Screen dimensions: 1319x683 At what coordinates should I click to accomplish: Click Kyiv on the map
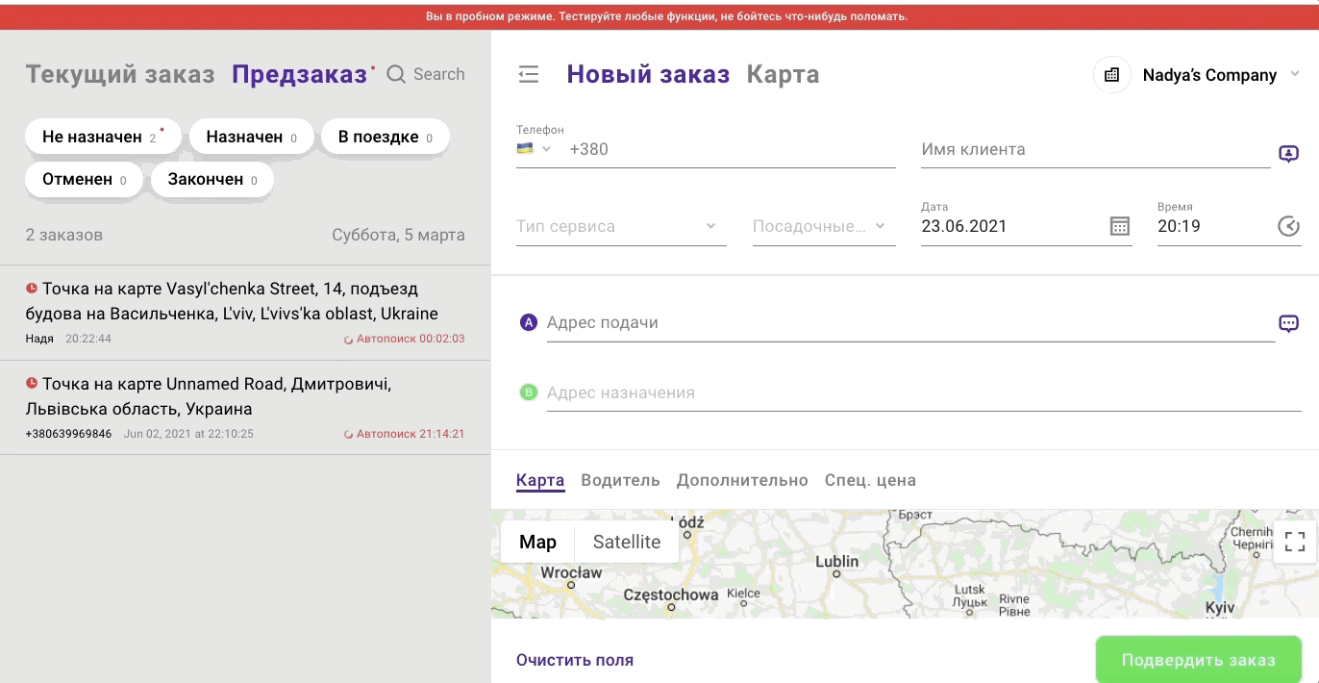[x=1220, y=608]
